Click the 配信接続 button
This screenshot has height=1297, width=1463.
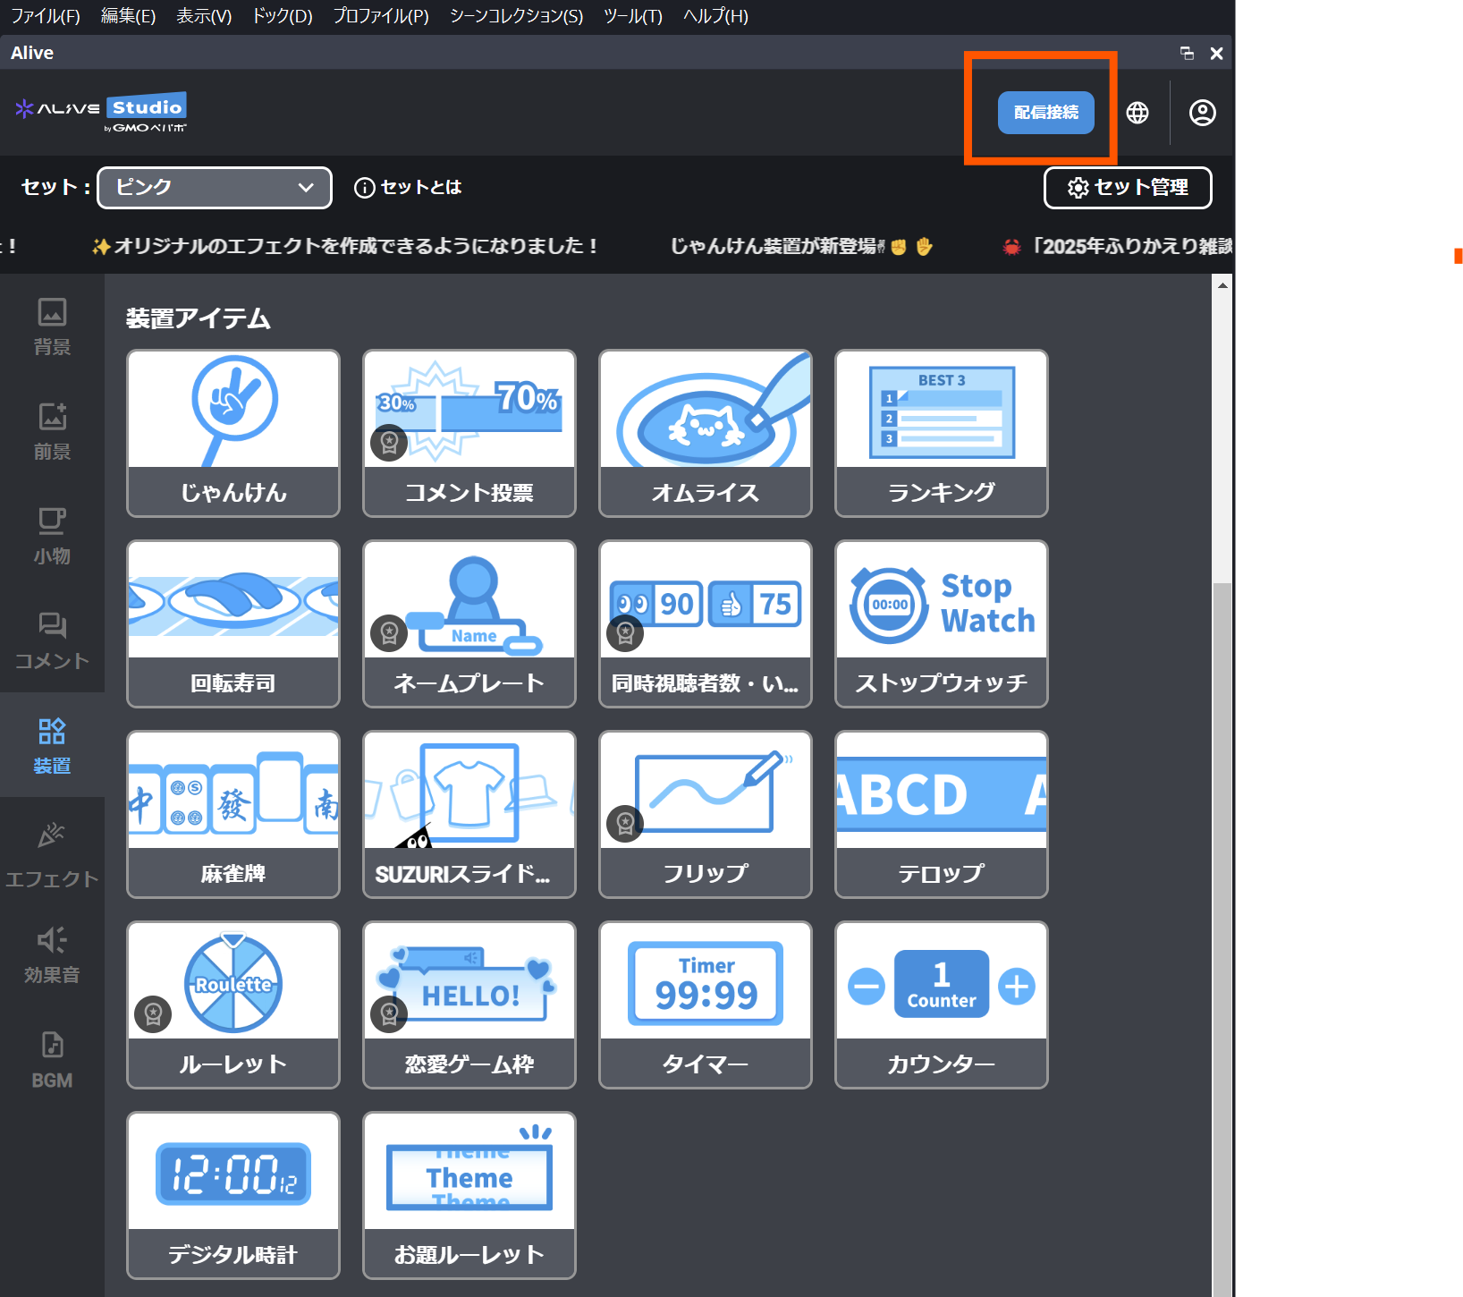coord(1045,113)
